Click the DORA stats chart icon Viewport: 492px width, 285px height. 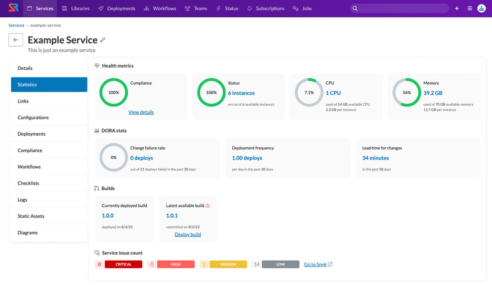coord(97,131)
